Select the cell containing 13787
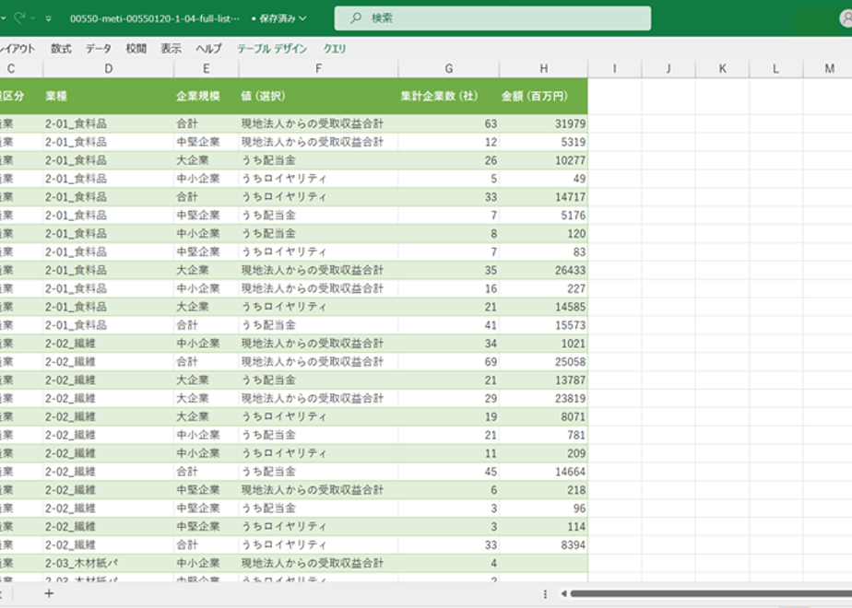Screen dimensions: 852x608 coord(543,380)
